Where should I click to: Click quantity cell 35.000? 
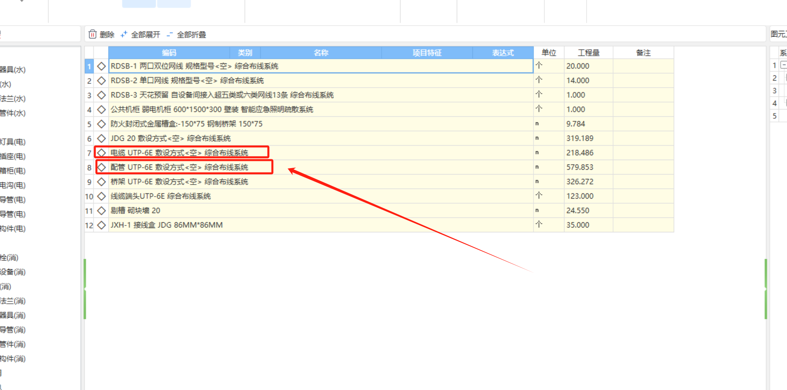click(x=589, y=225)
